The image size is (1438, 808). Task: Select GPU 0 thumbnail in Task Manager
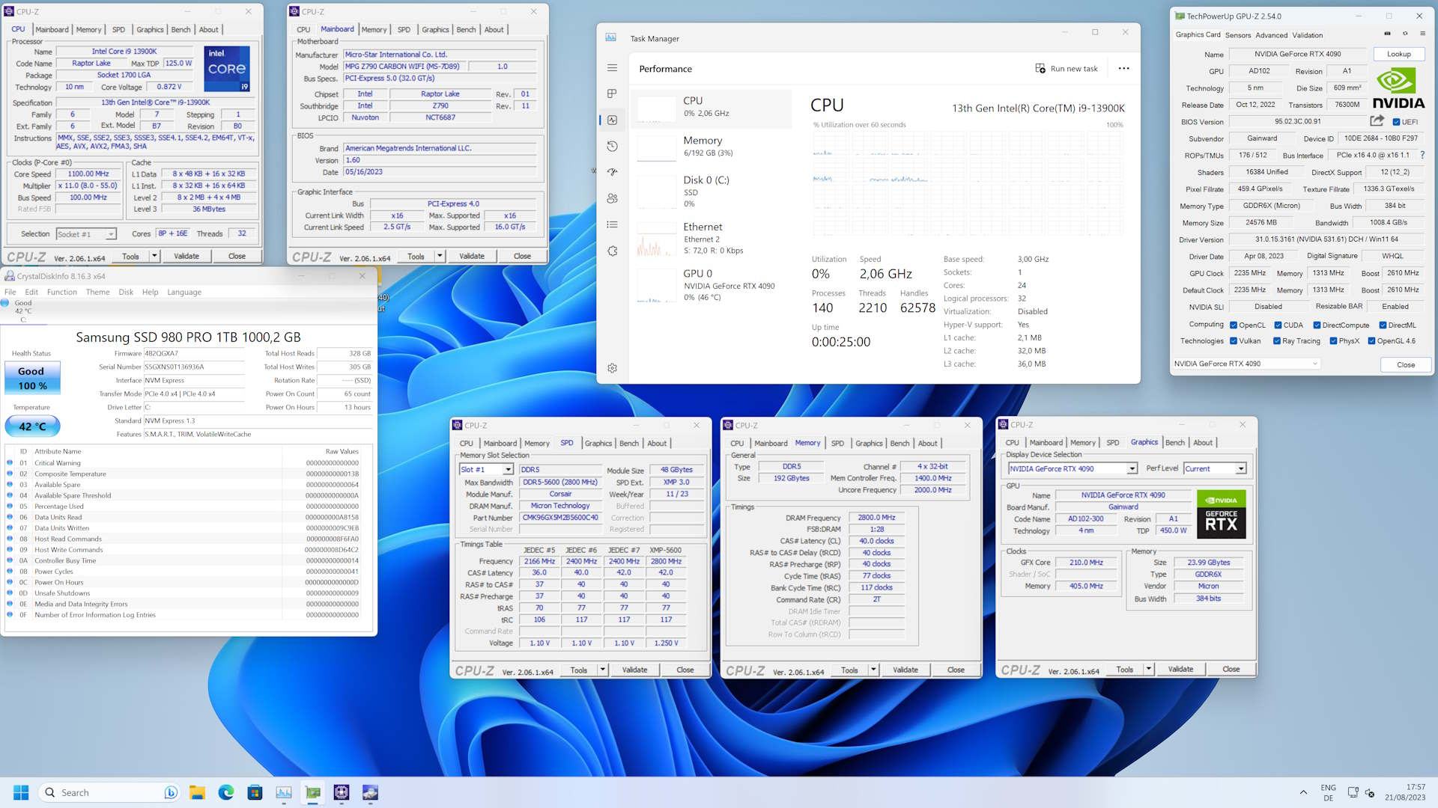pyautogui.click(x=657, y=287)
